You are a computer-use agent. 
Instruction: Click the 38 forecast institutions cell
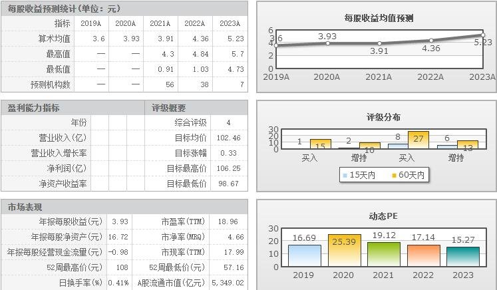click(204, 84)
